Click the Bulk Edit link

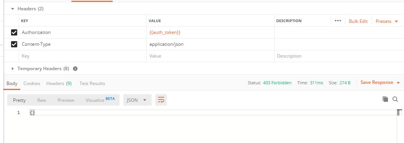358,21
